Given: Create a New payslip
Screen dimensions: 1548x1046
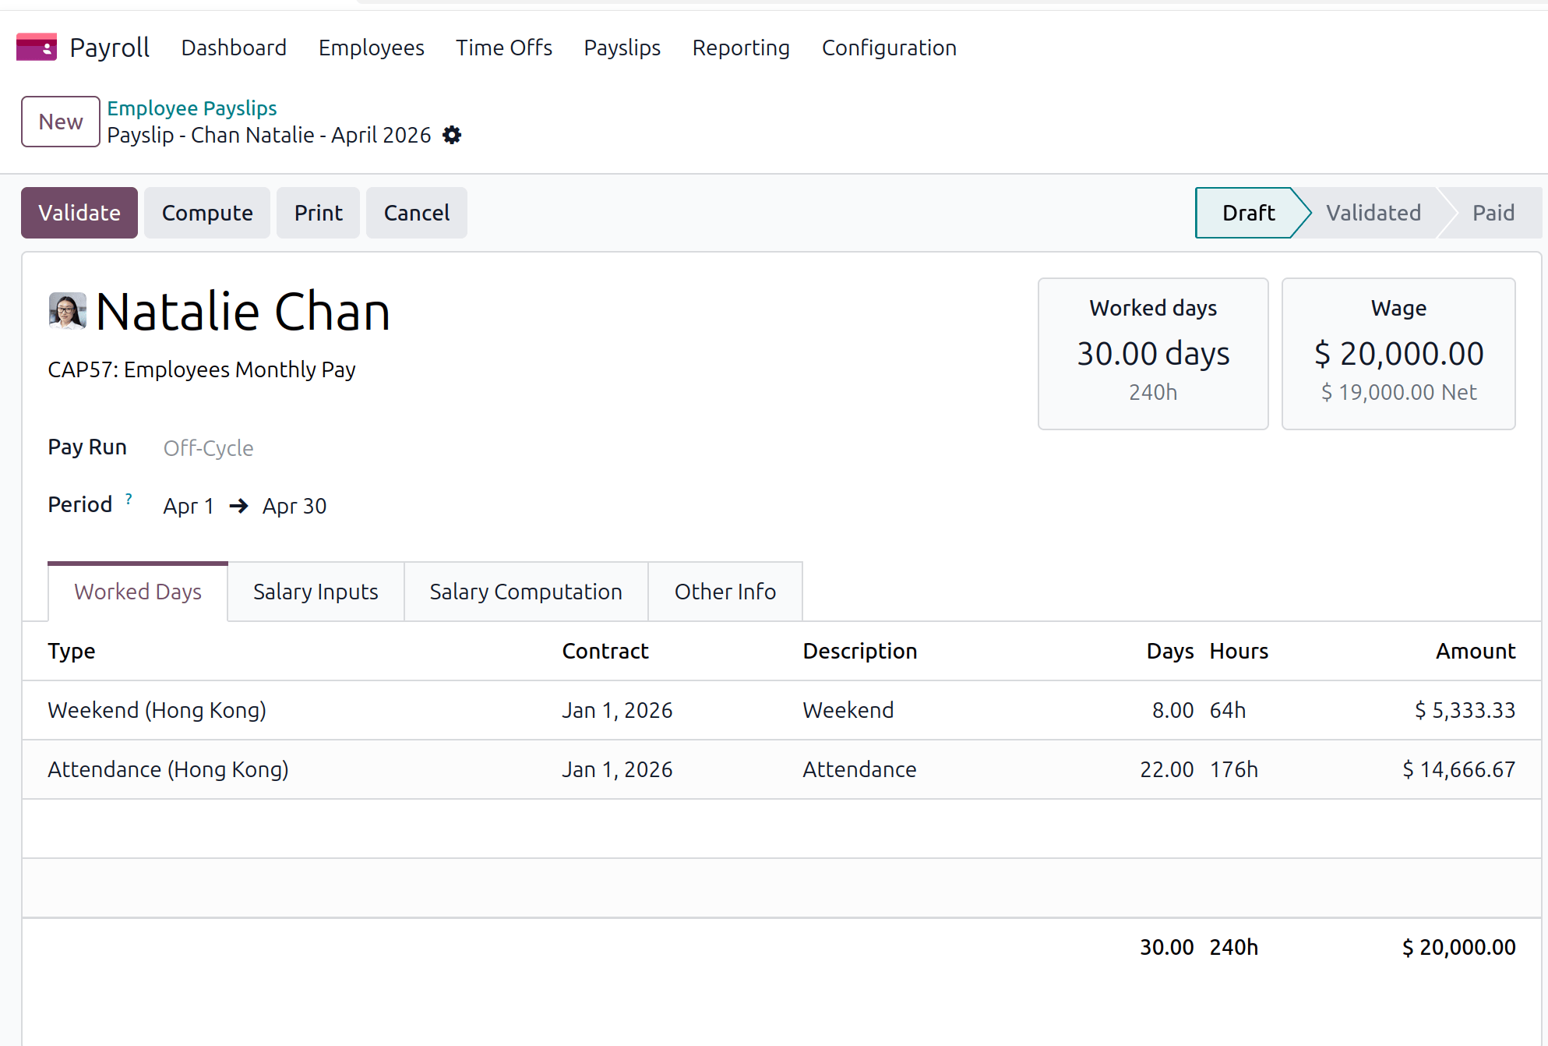Looking at the screenshot, I should (x=61, y=122).
